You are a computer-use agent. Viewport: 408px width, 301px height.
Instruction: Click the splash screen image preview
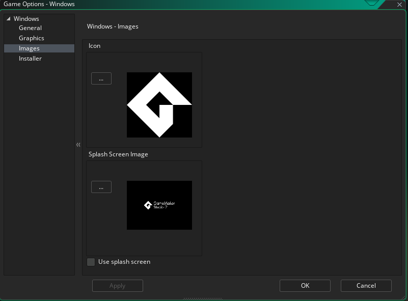tap(159, 205)
